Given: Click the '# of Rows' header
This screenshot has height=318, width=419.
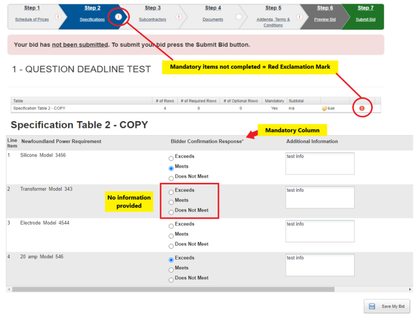Looking at the screenshot, I should (165, 101).
